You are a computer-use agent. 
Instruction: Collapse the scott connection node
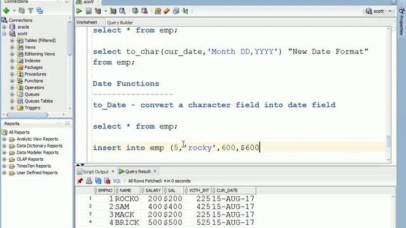coord(4,34)
